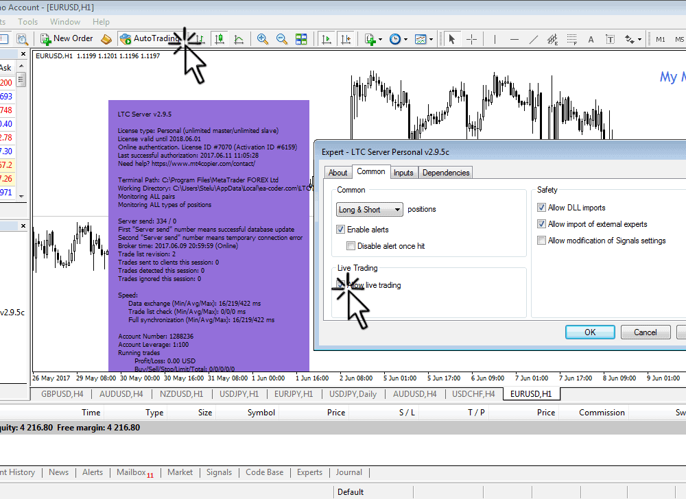Zoom out on the chart
Screen dimensions: 686x499
click(282, 39)
